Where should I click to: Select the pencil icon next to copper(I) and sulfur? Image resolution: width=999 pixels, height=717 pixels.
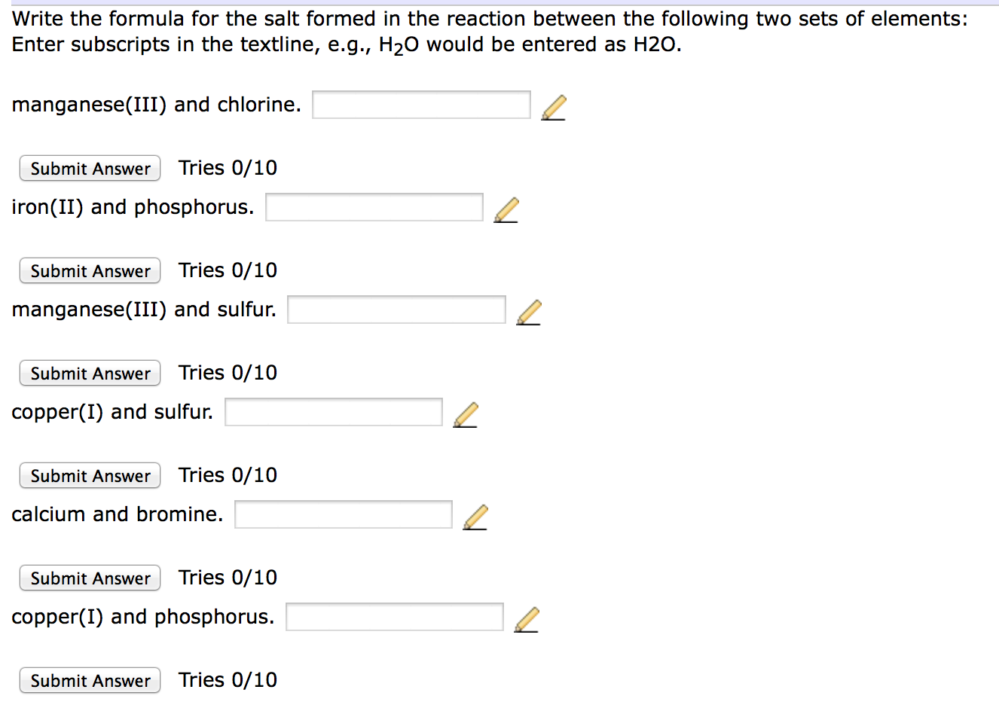click(466, 413)
